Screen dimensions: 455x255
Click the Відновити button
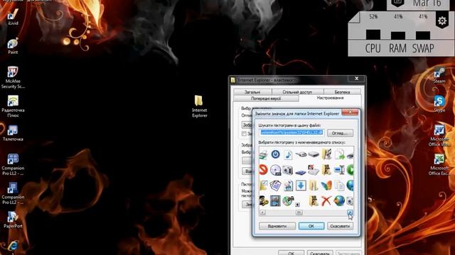[277, 226]
